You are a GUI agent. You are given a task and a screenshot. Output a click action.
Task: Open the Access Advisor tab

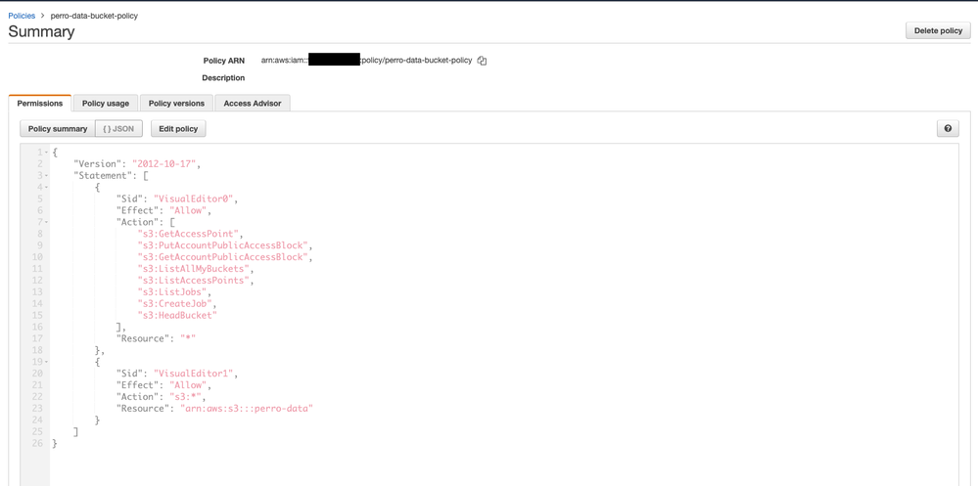(253, 104)
